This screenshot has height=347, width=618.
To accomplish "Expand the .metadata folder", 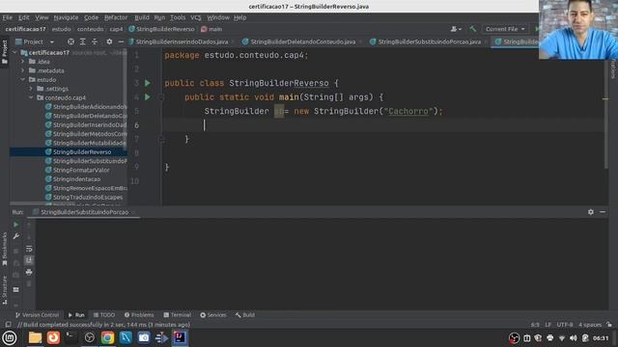I will tap(23, 70).
